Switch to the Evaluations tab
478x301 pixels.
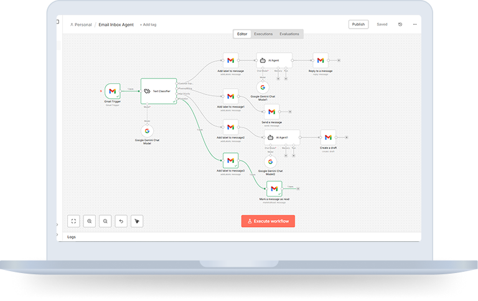289,34
